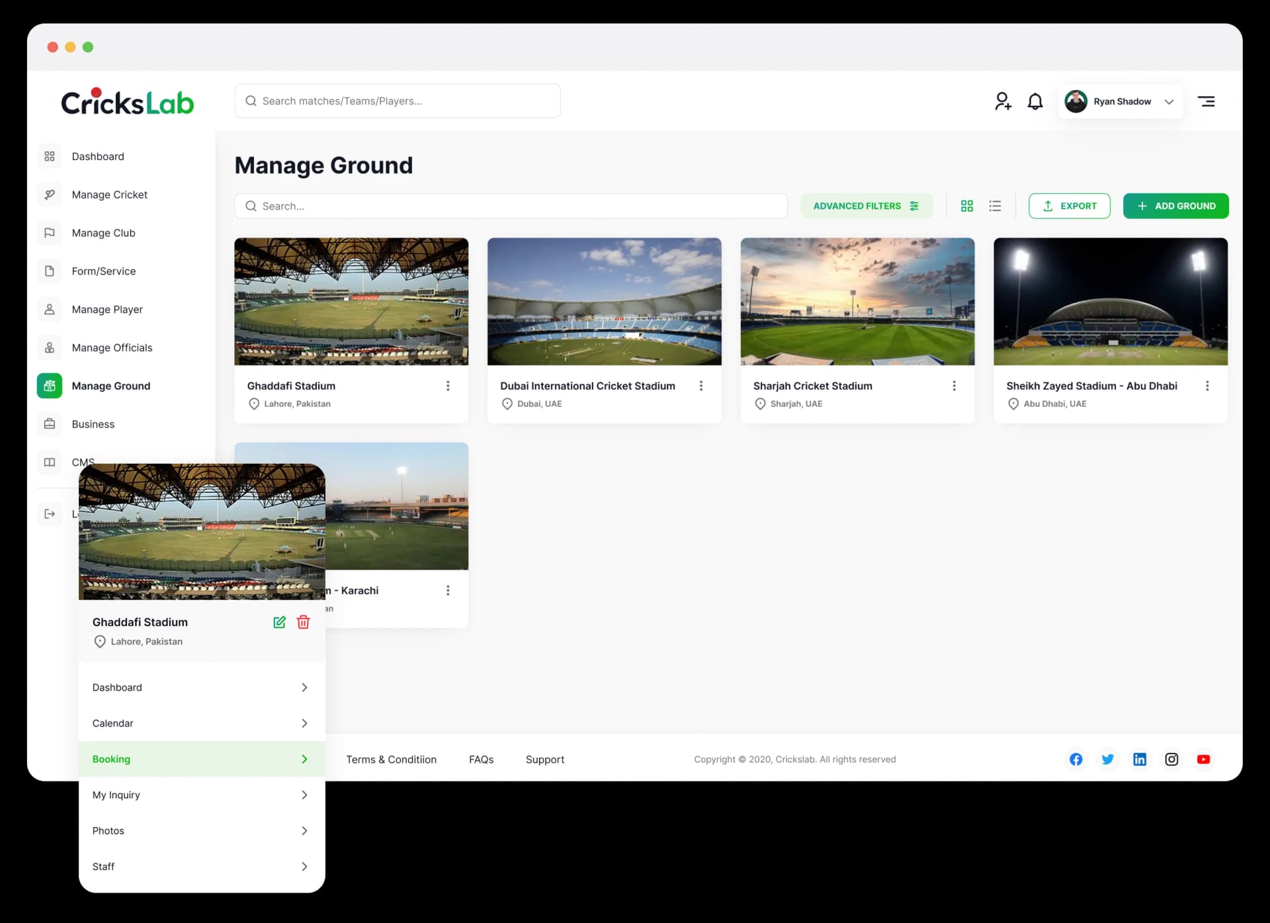
Task: Go to Manage Cricket in sidebar
Action: [109, 195]
